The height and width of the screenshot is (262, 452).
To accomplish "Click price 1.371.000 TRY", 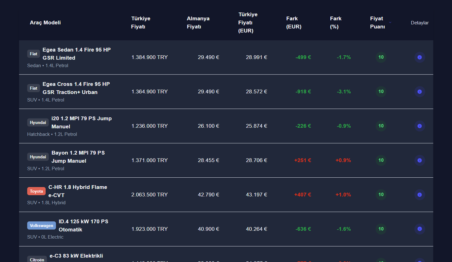I will click(150, 160).
